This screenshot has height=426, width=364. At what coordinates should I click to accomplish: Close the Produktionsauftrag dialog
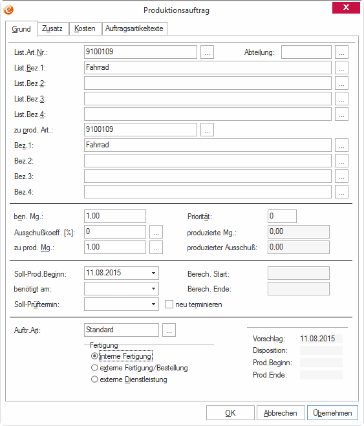tap(346, 7)
